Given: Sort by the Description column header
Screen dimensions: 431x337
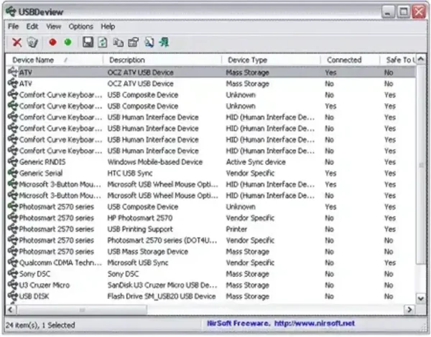Looking at the screenshot, I should click(x=162, y=60).
